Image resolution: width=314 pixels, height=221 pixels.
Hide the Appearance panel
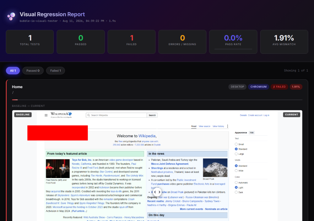[x=251, y=133]
